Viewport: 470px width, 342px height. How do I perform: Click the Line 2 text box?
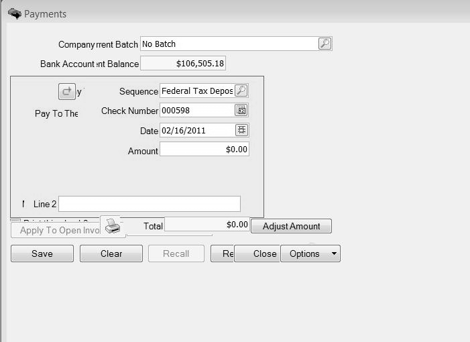click(x=149, y=204)
